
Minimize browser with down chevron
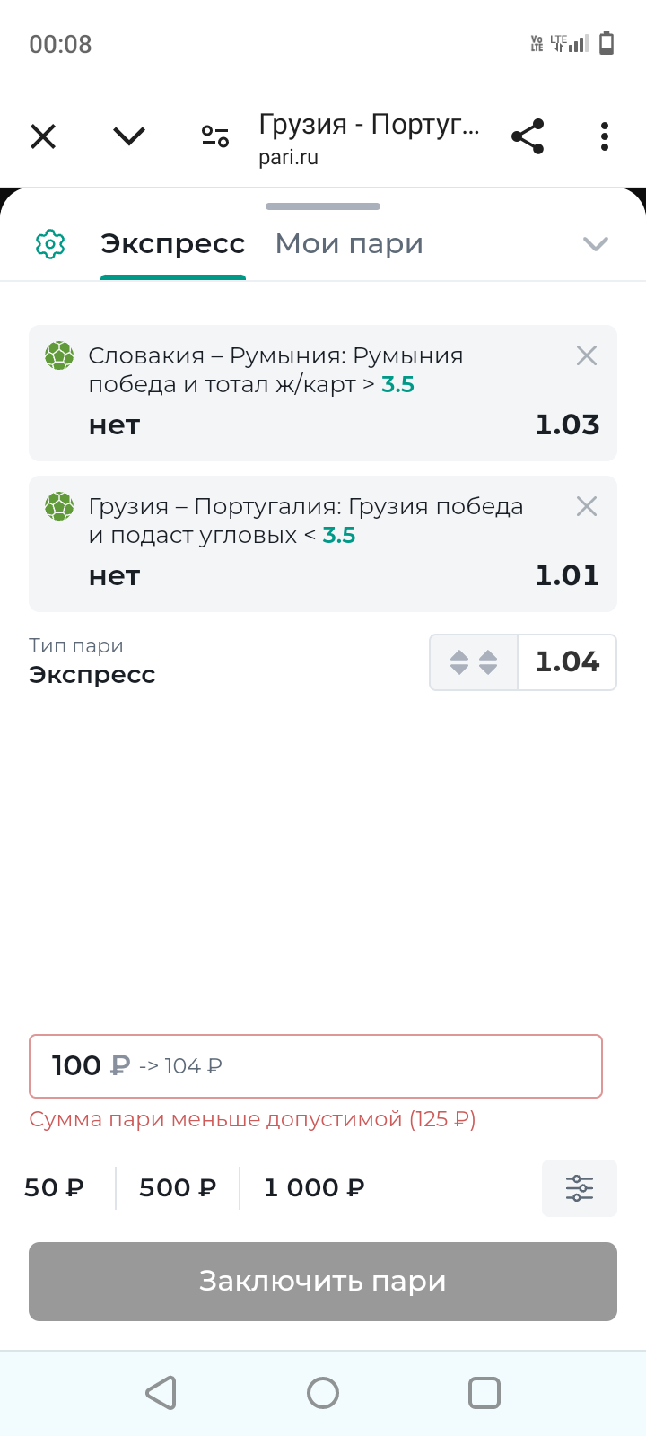(x=129, y=136)
